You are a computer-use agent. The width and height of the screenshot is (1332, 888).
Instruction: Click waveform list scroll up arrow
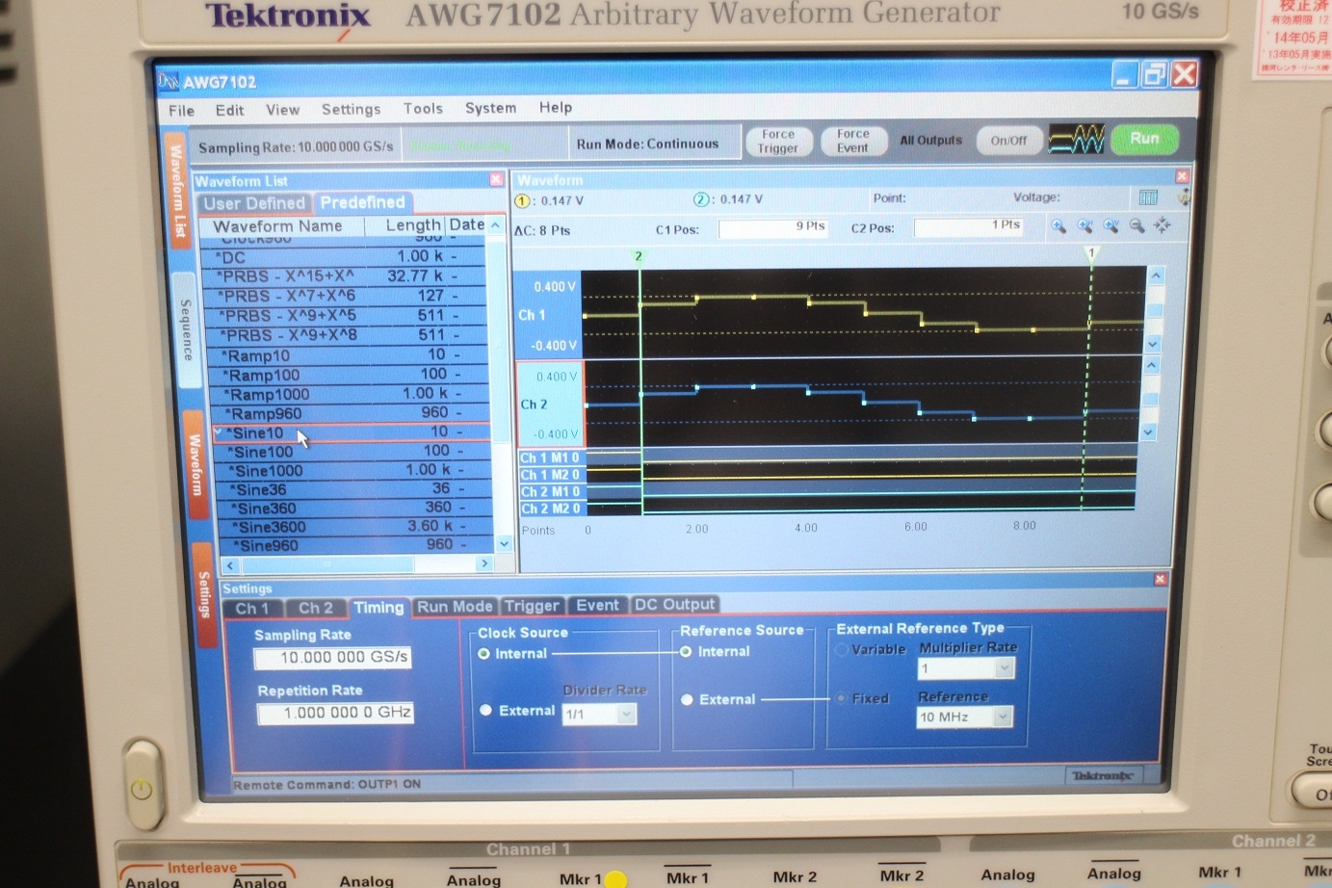[496, 225]
